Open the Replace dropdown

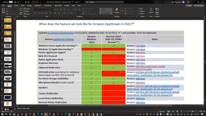[142, 11]
